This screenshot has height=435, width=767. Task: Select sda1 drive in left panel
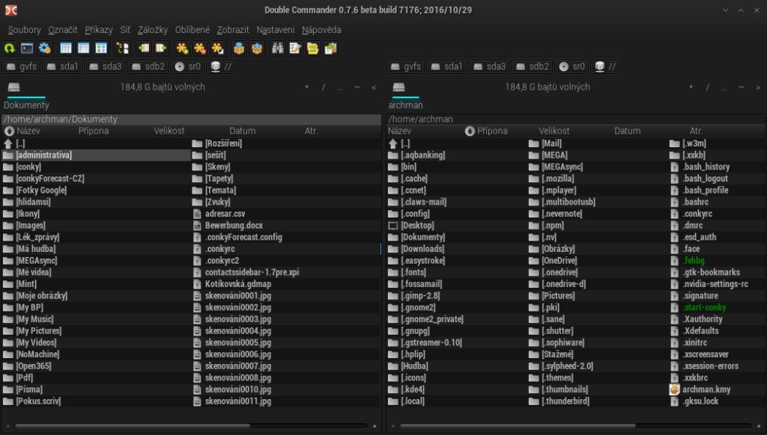click(x=62, y=67)
